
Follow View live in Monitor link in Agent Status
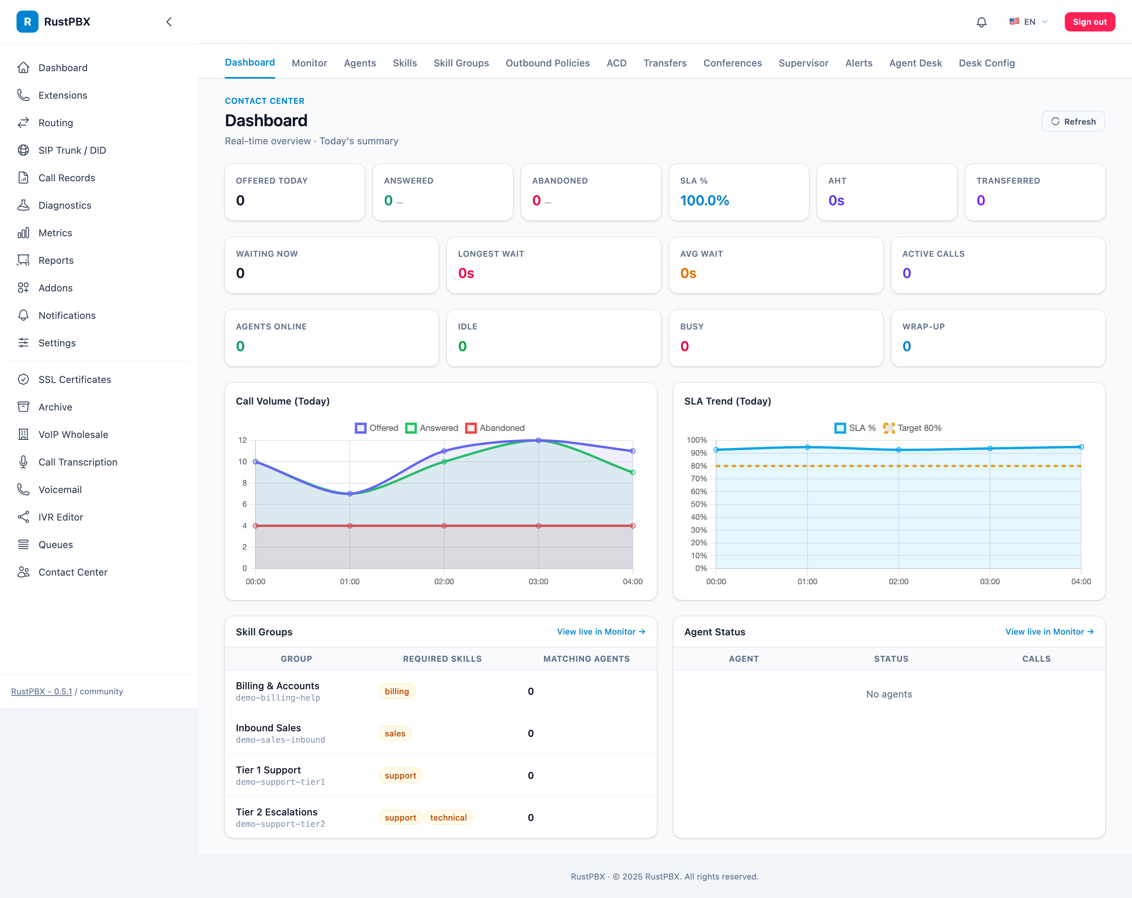(1049, 632)
